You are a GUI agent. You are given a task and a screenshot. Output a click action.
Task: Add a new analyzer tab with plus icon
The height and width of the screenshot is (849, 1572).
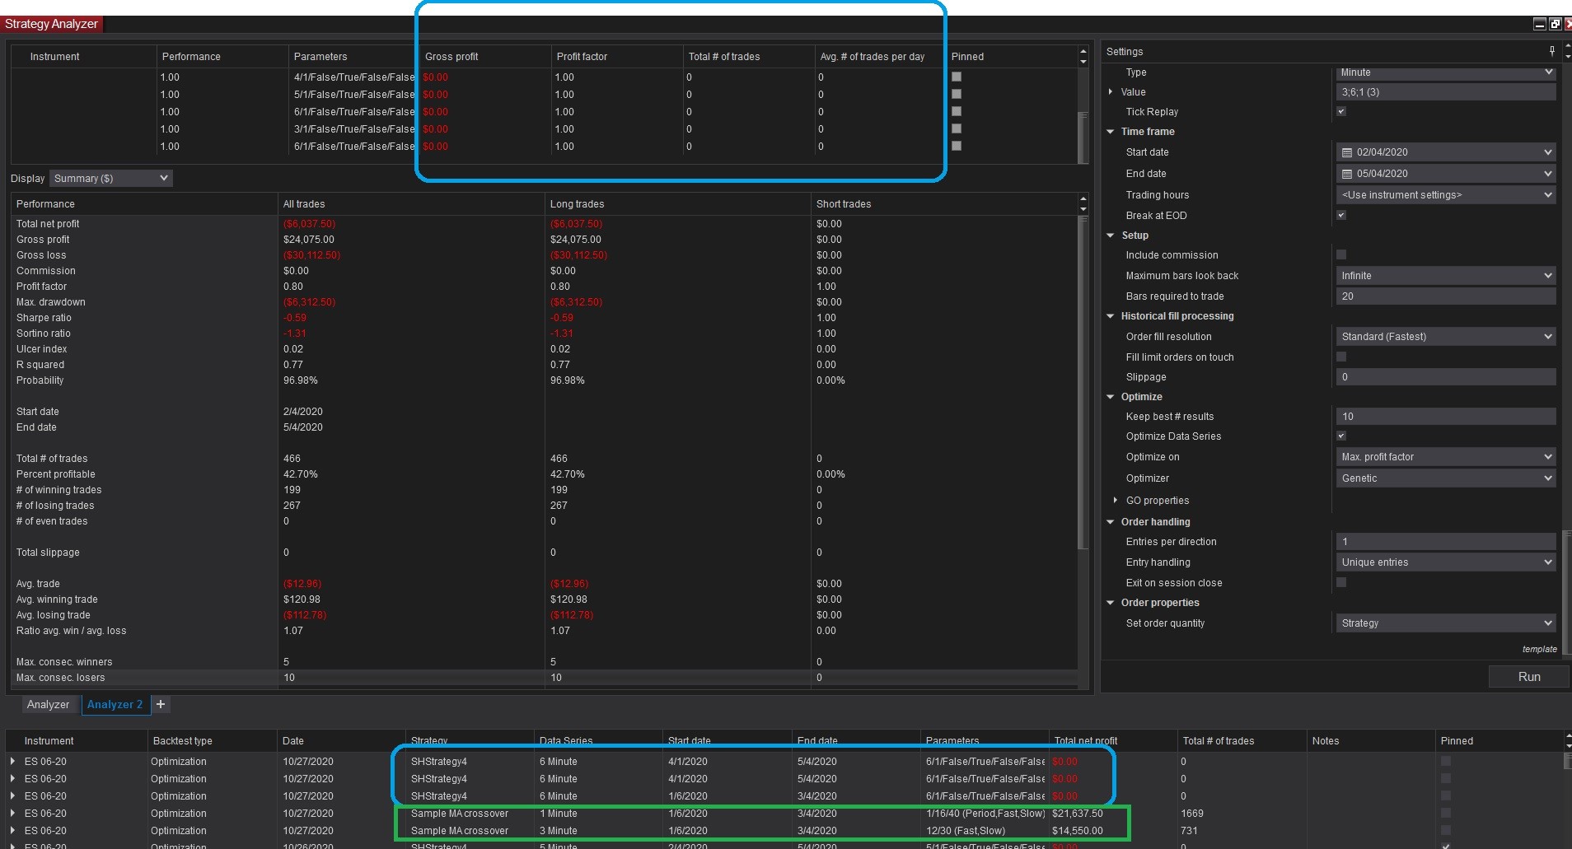tap(161, 704)
